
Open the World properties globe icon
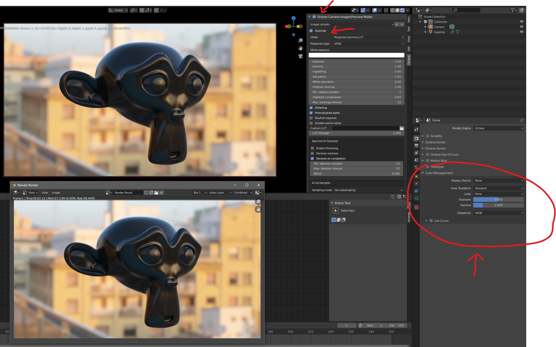point(416,167)
